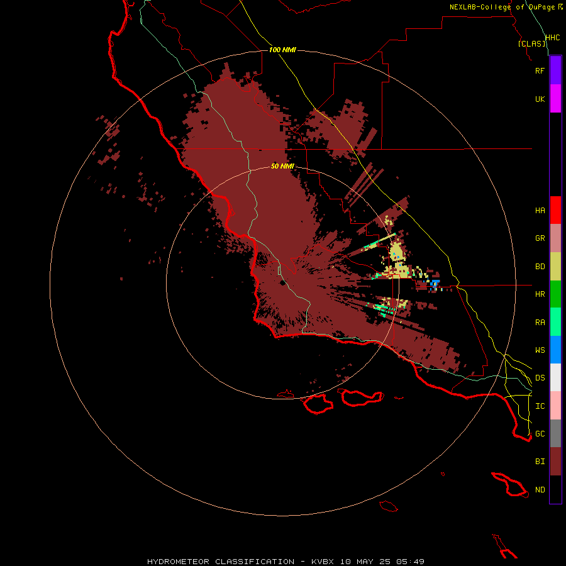Pick the HR green legend swatch

555,294
